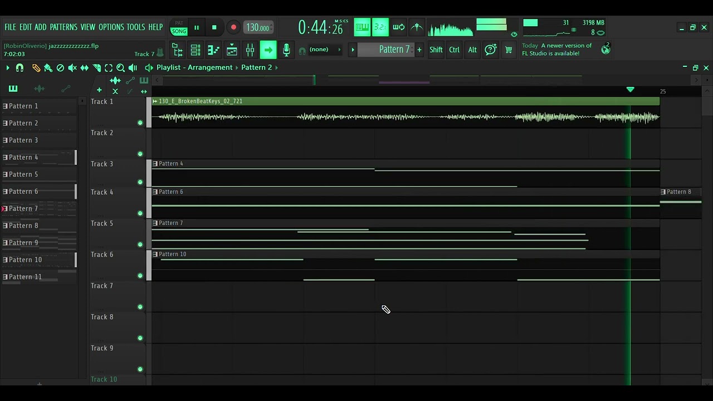Toggle the Alt key button
This screenshot has width=713, height=401.
pos(472,50)
